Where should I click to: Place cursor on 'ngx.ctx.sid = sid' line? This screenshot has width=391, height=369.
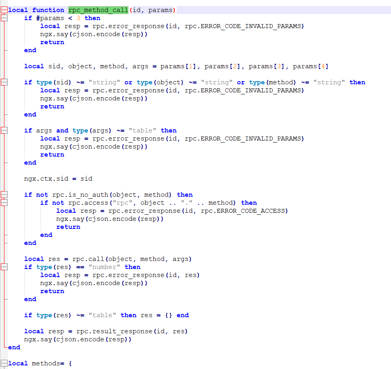click(58, 179)
